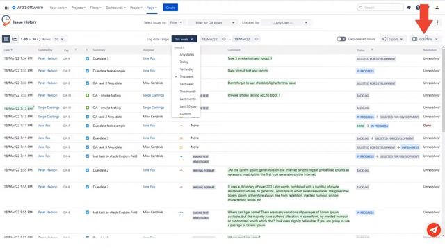The height and width of the screenshot is (250, 445).
Task: Click the Export cloud icon
Action: coord(385,39)
